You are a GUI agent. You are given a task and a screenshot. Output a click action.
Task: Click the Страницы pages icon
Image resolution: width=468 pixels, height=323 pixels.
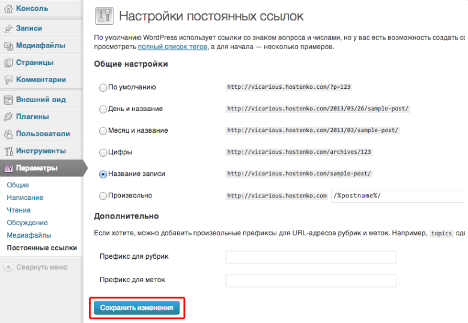click(x=8, y=62)
